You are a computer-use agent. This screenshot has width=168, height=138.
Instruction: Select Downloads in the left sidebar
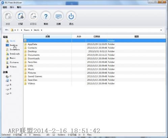[15, 54]
